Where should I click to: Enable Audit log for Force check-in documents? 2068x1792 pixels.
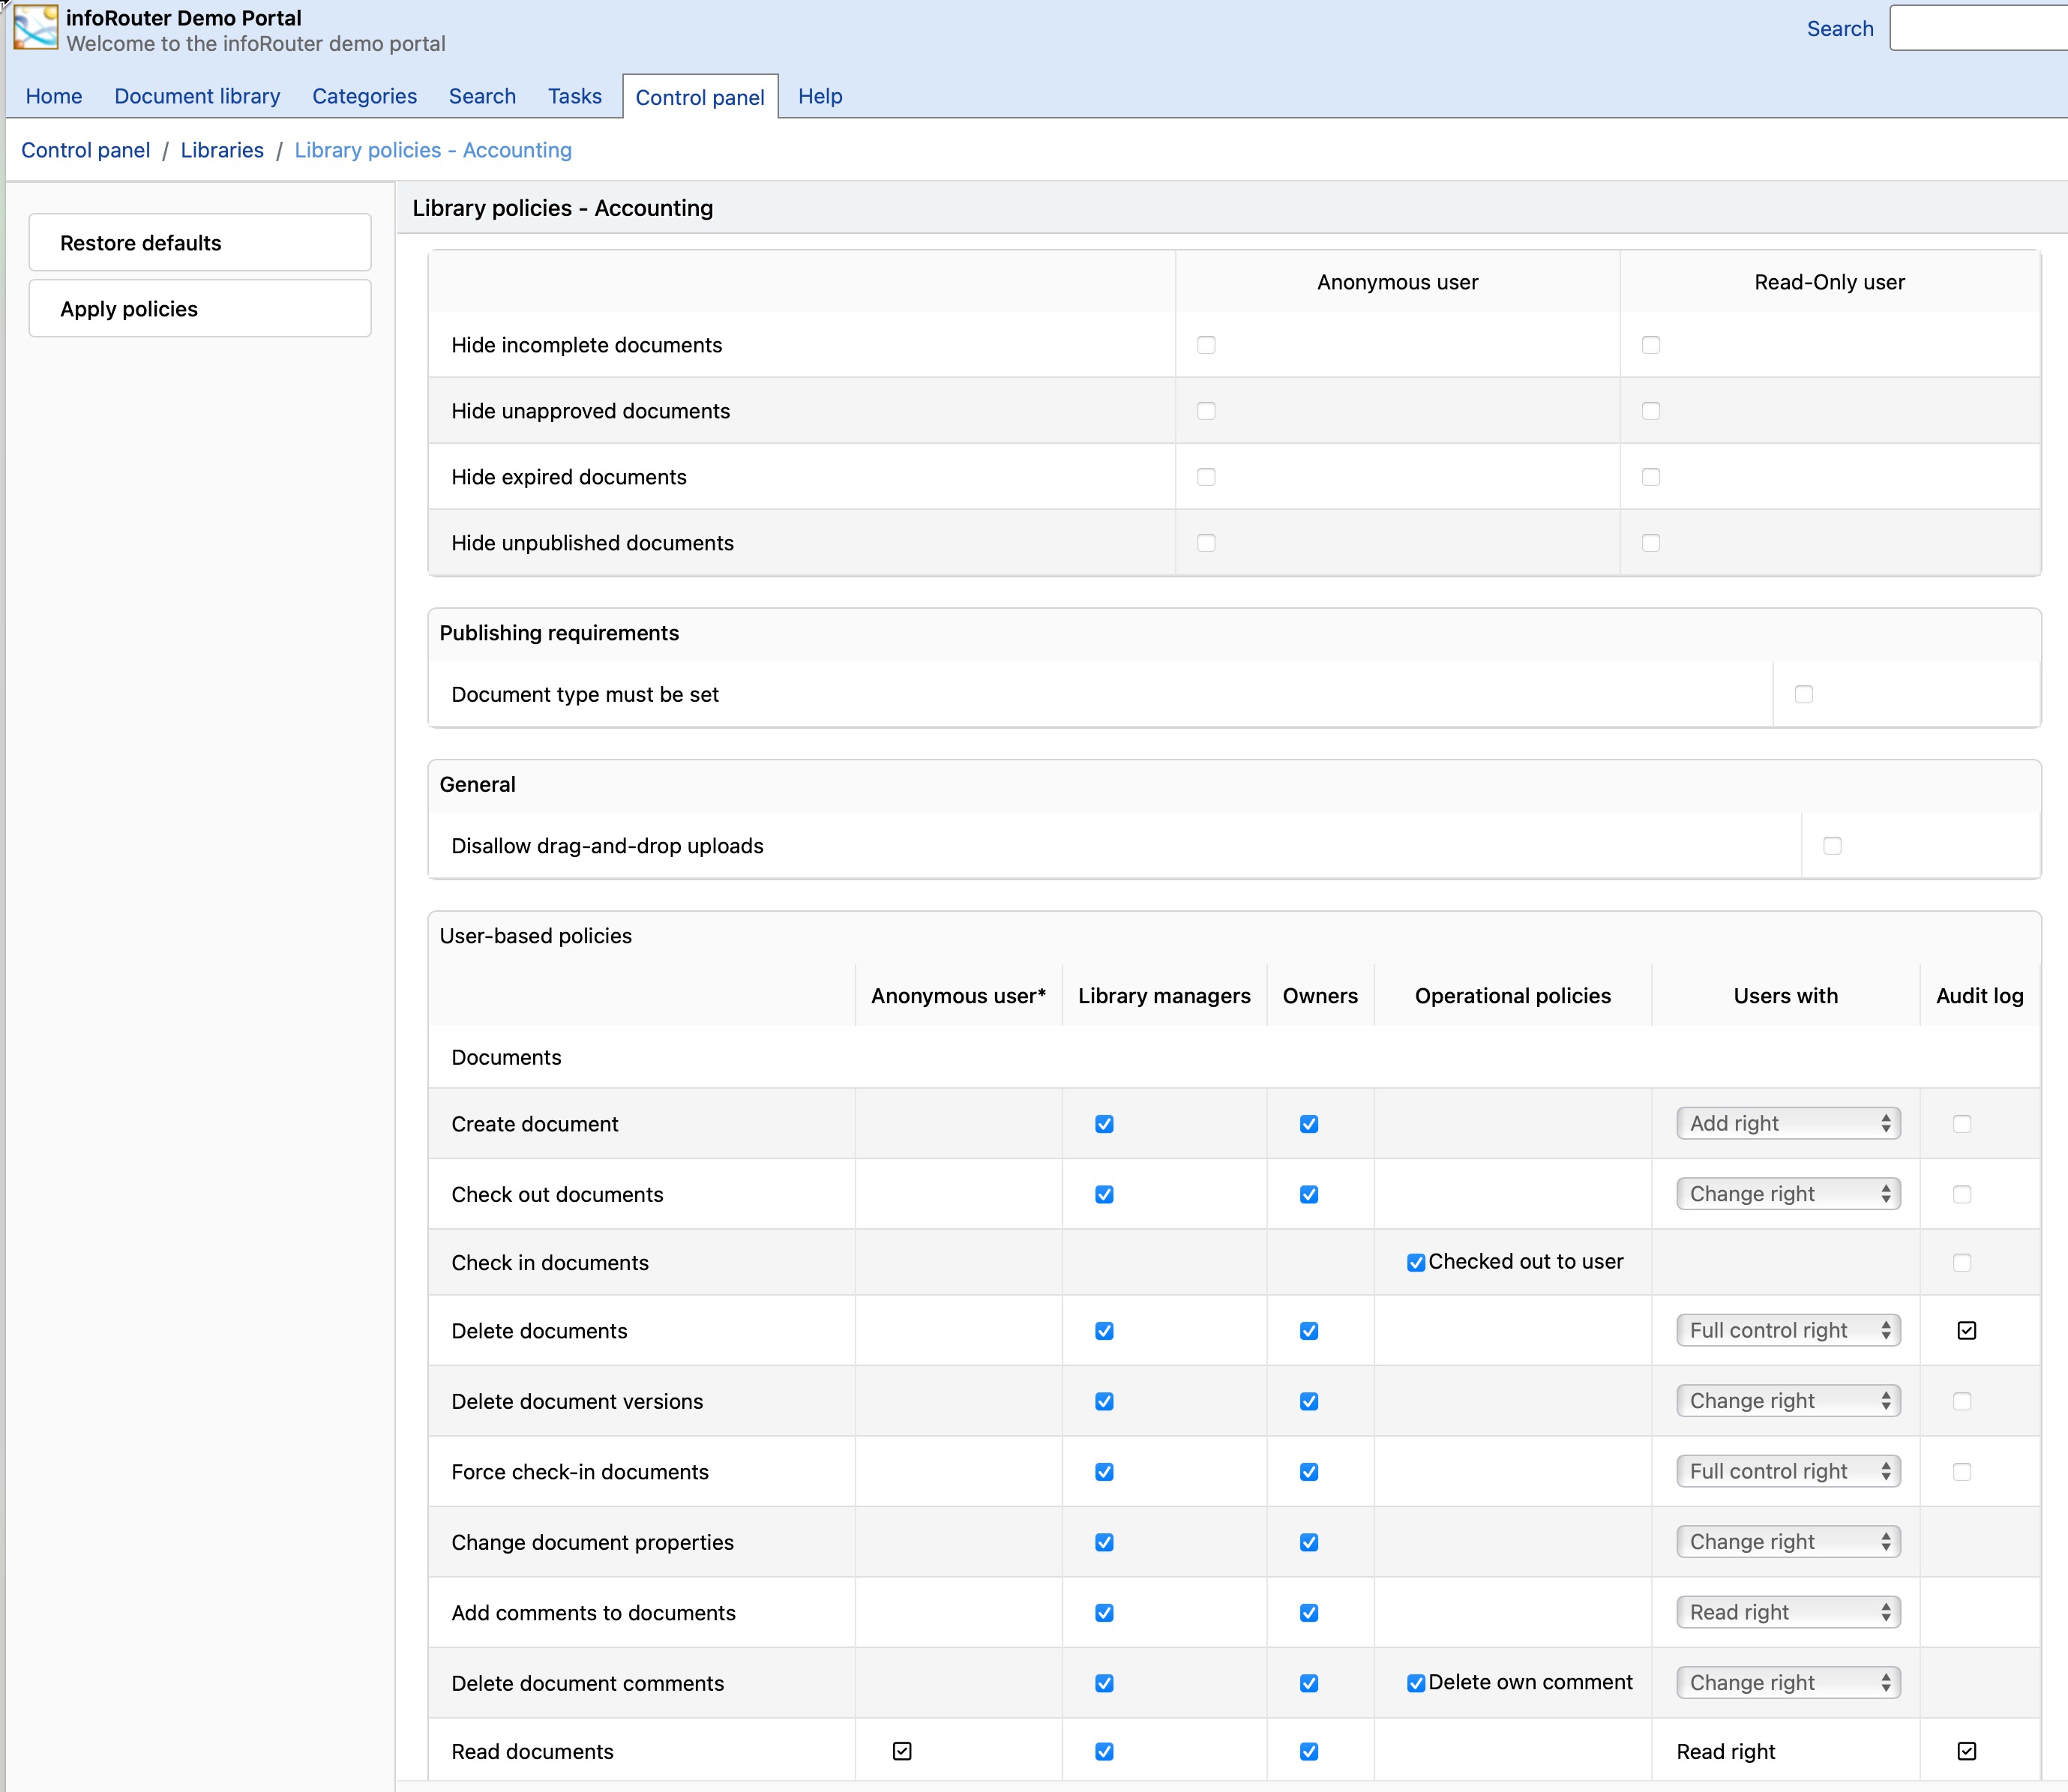point(1965,1471)
